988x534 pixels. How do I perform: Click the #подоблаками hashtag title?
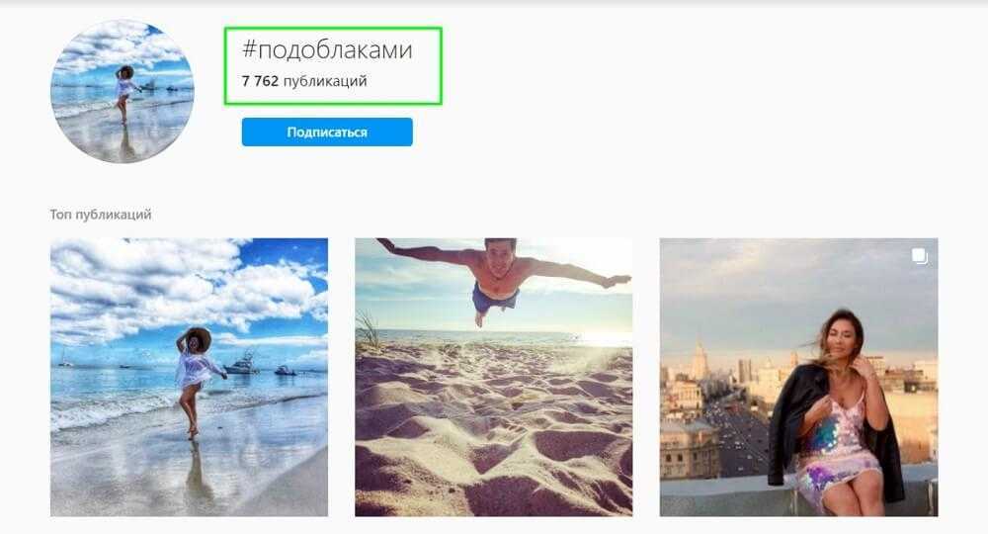coord(327,49)
